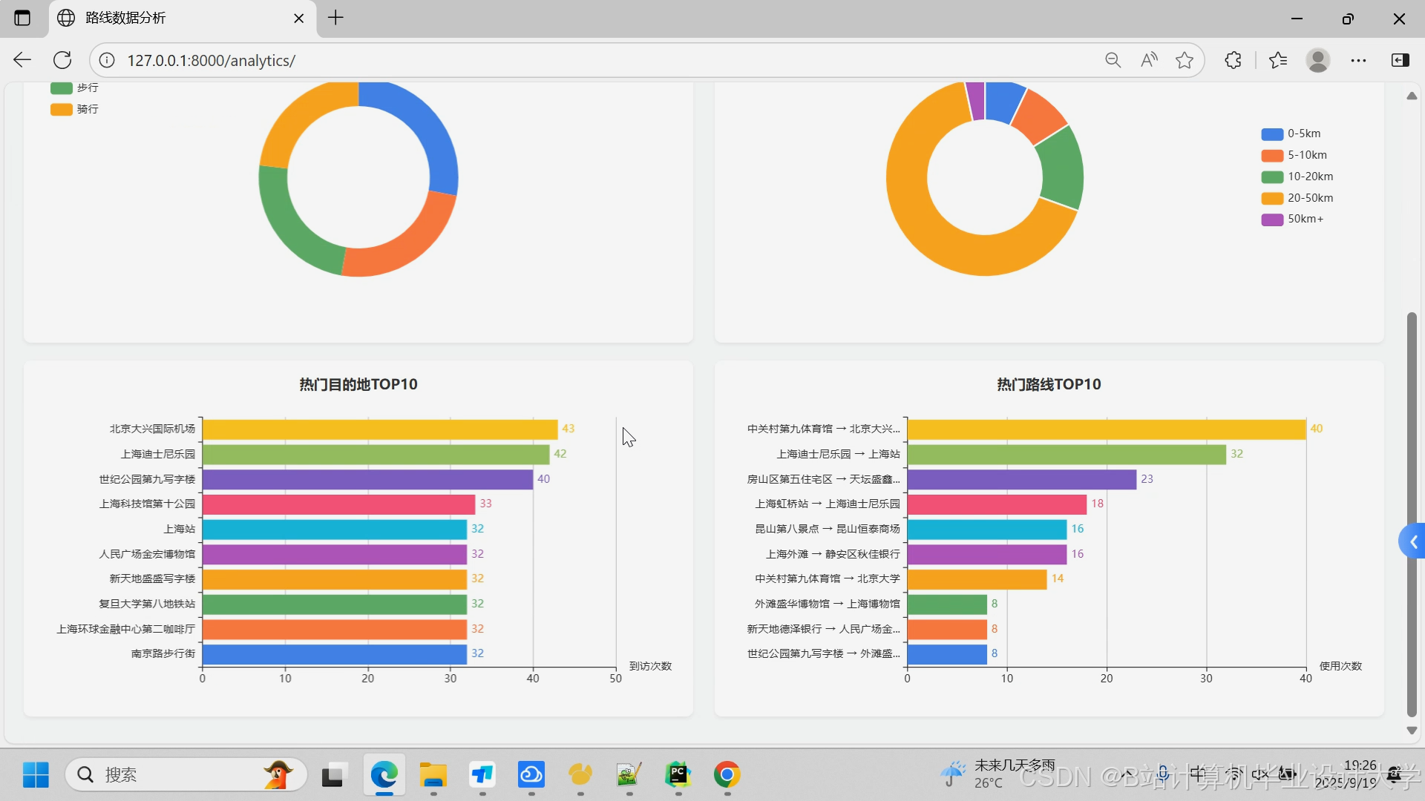This screenshot has width=1425, height=801.
Task: Open the browser profile avatar
Action: pos(1318,60)
